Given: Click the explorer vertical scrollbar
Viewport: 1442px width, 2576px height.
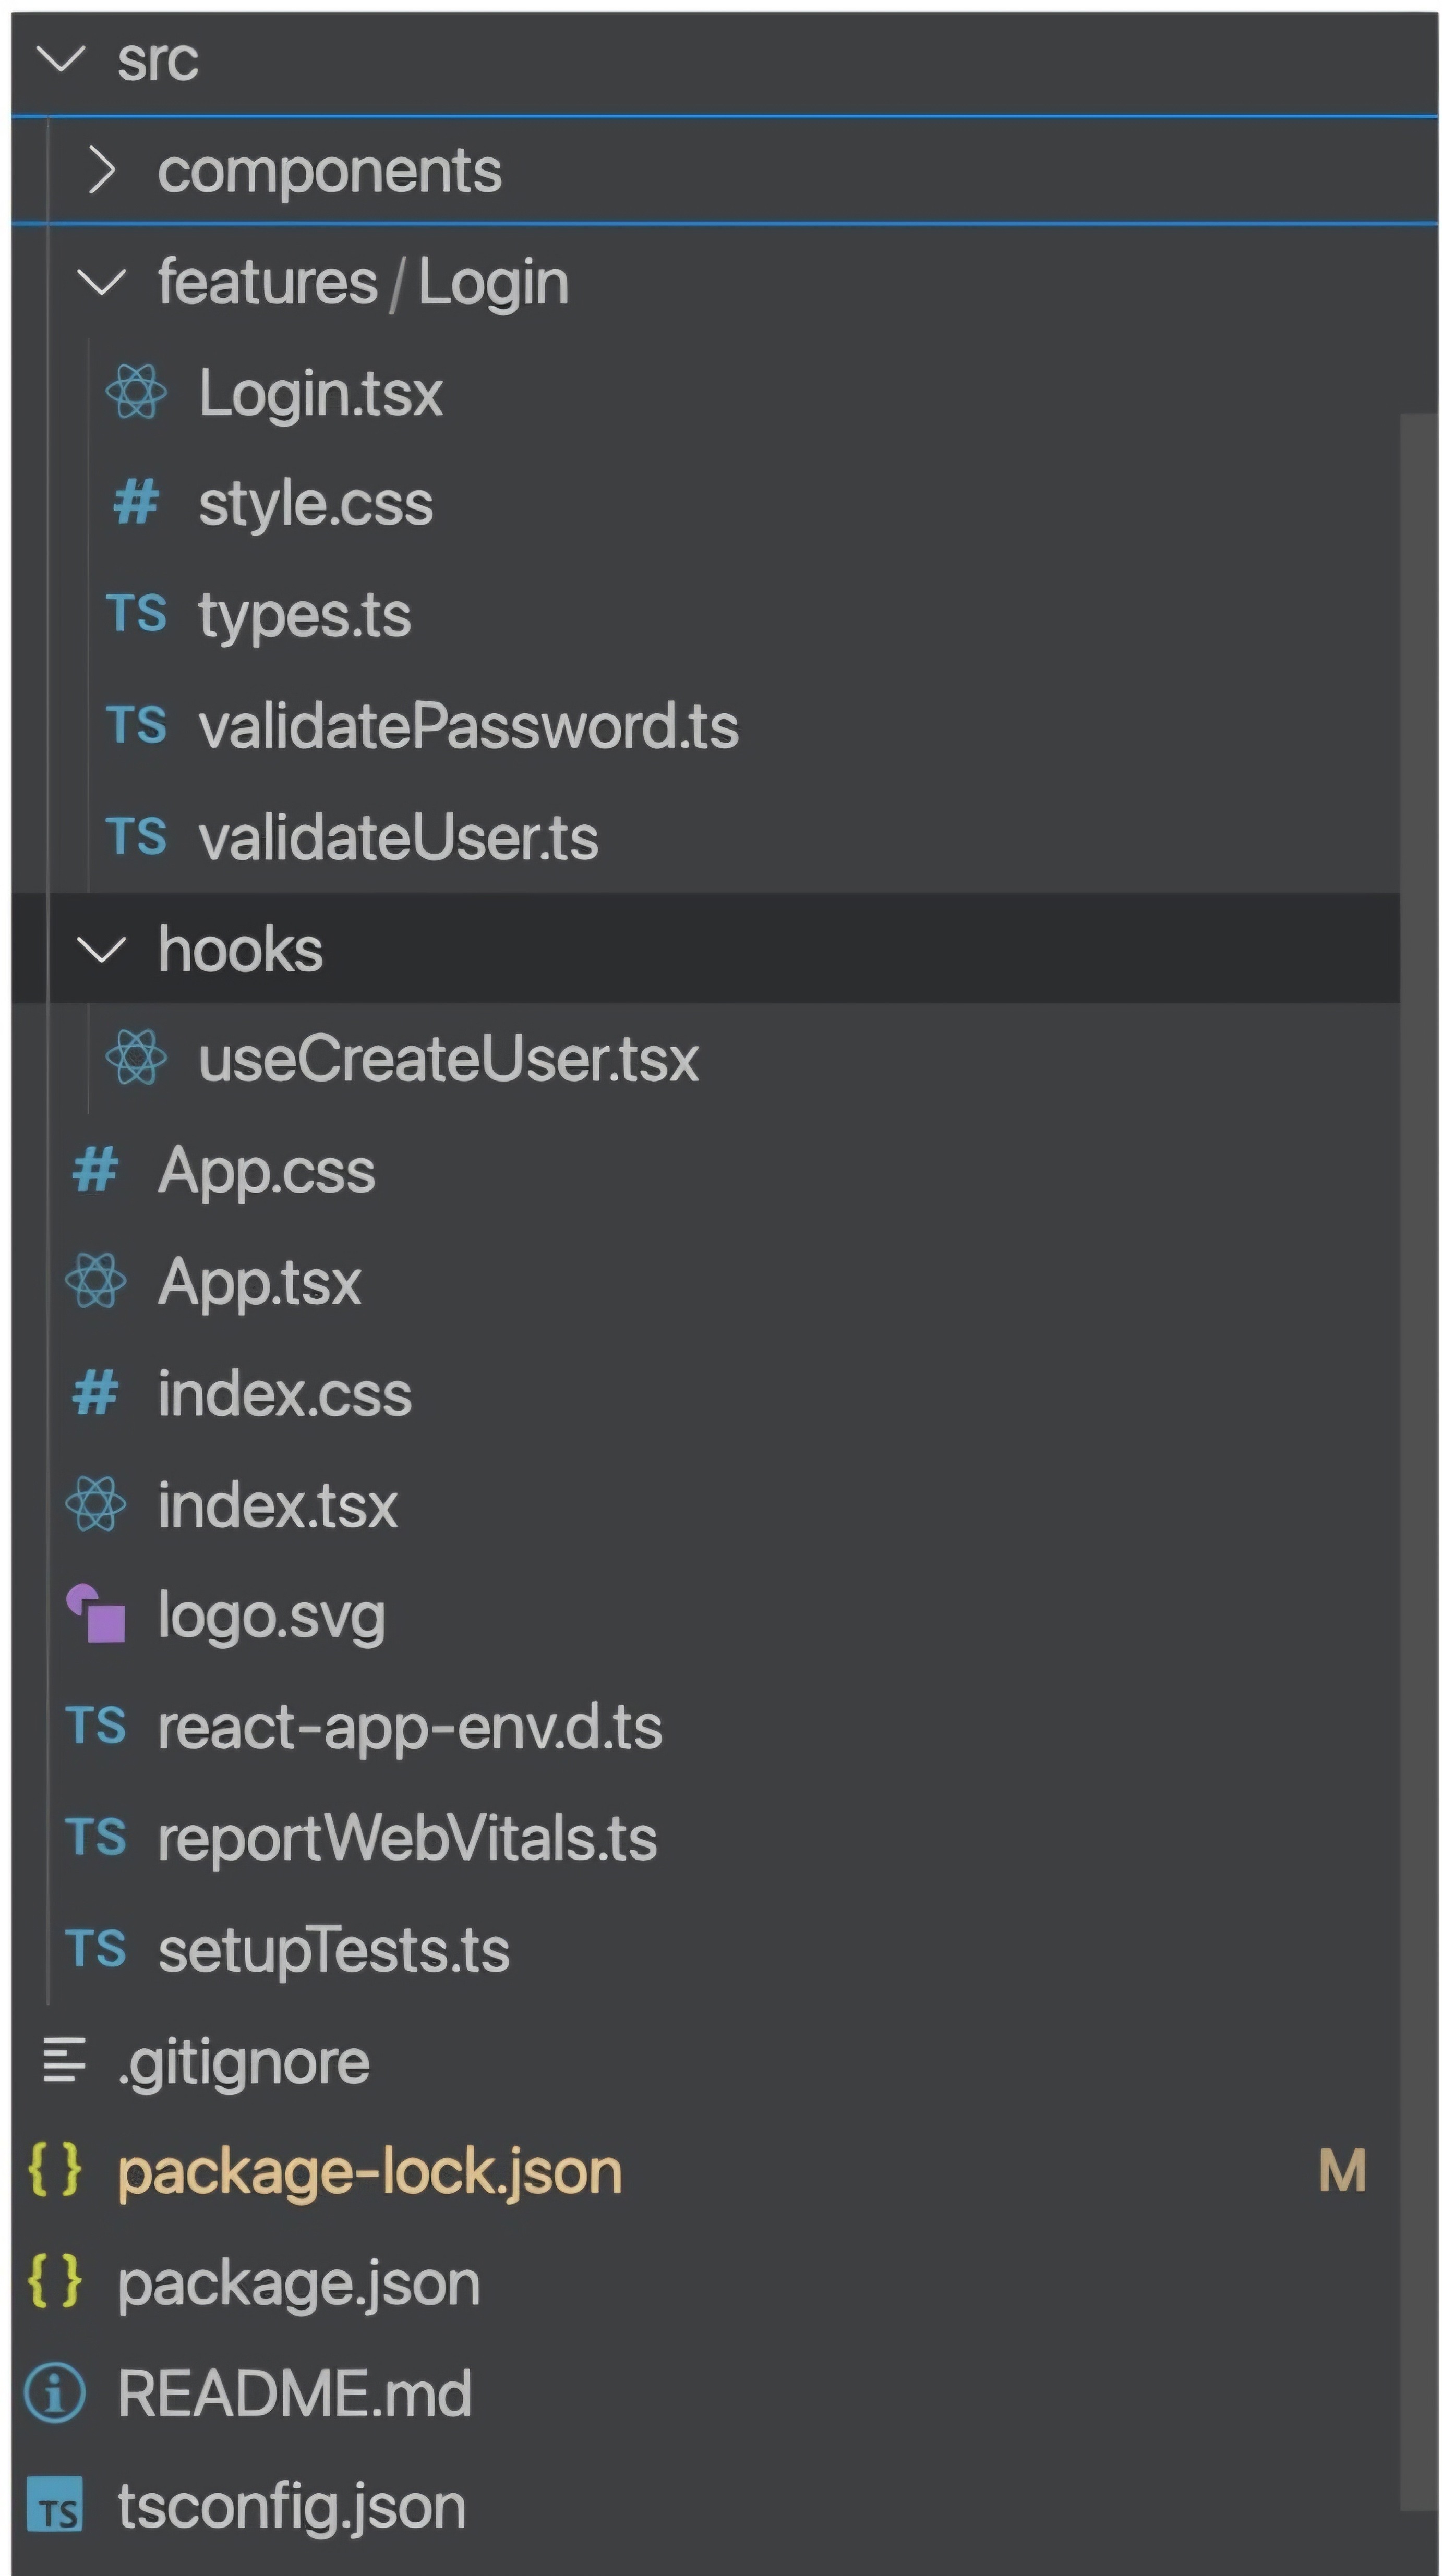Looking at the screenshot, I should (1419, 1461).
